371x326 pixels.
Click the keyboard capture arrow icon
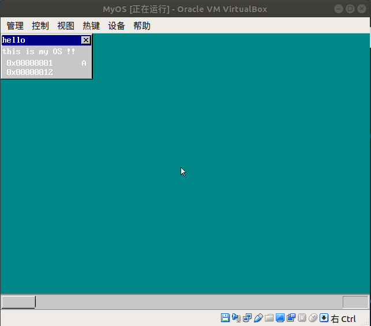[324, 318]
